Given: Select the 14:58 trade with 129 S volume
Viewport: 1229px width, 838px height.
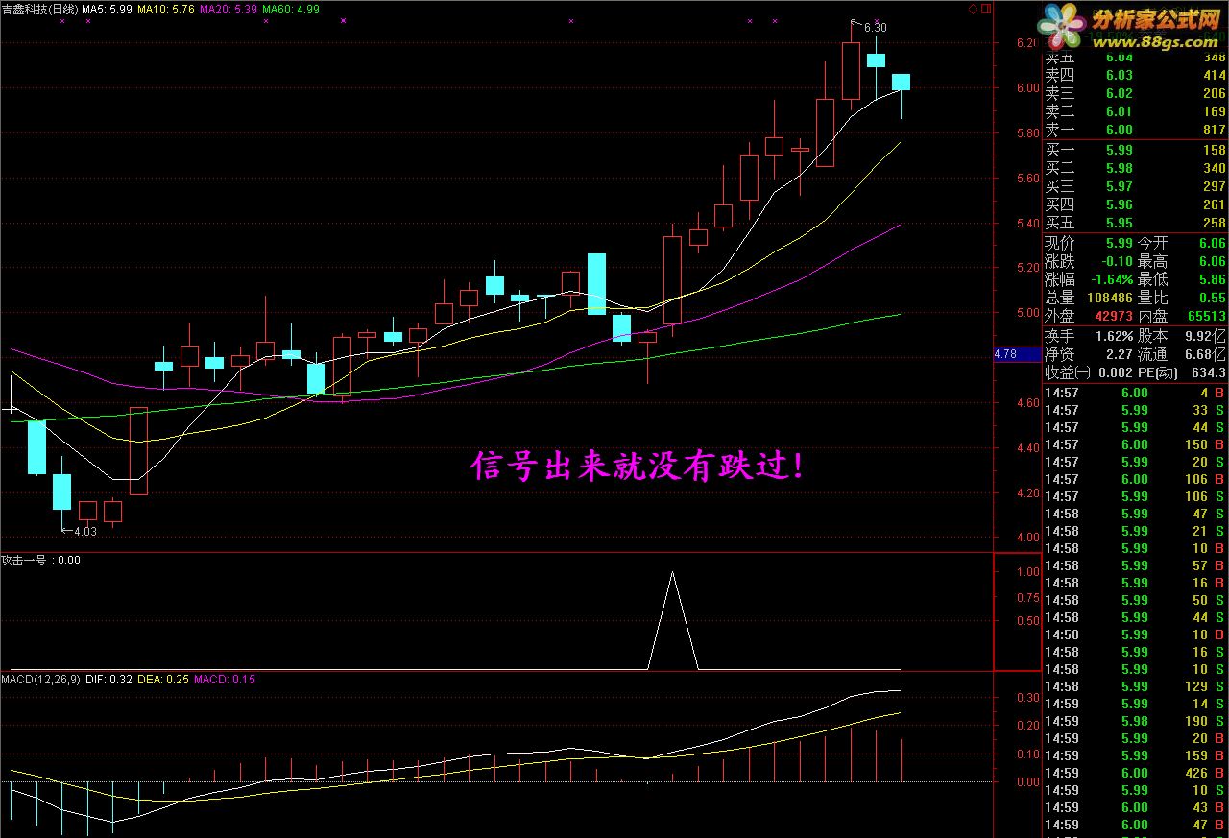Looking at the screenshot, I should [x=1135, y=686].
